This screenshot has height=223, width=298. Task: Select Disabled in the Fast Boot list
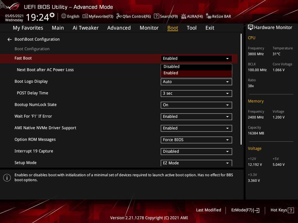196,66
